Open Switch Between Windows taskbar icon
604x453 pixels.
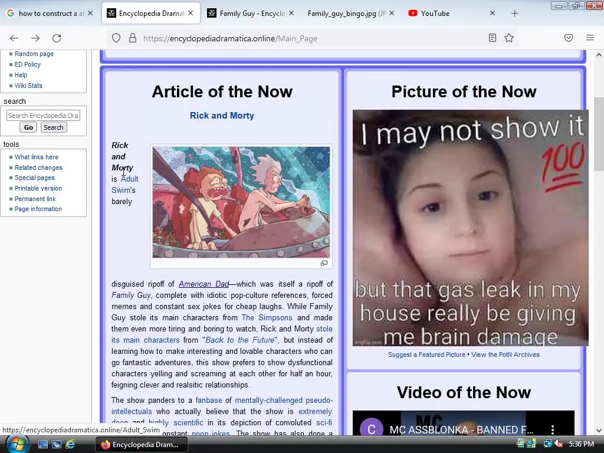point(57,445)
